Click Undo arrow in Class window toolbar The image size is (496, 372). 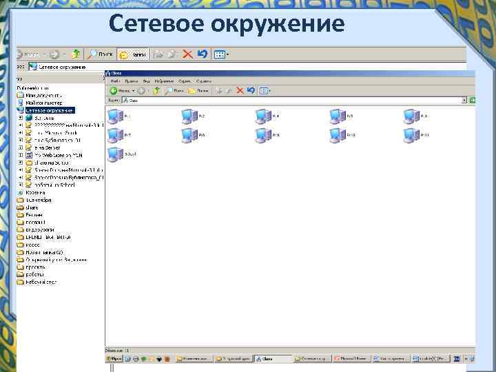point(251,90)
